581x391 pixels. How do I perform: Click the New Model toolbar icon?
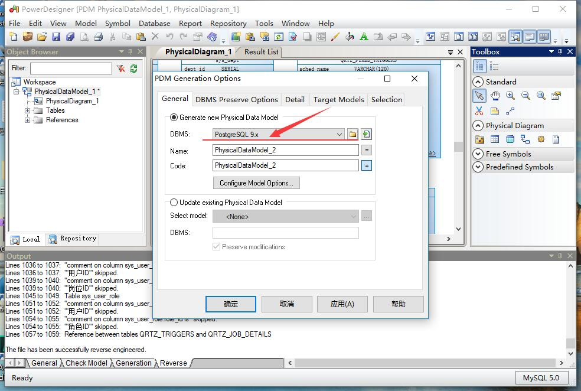14,37
